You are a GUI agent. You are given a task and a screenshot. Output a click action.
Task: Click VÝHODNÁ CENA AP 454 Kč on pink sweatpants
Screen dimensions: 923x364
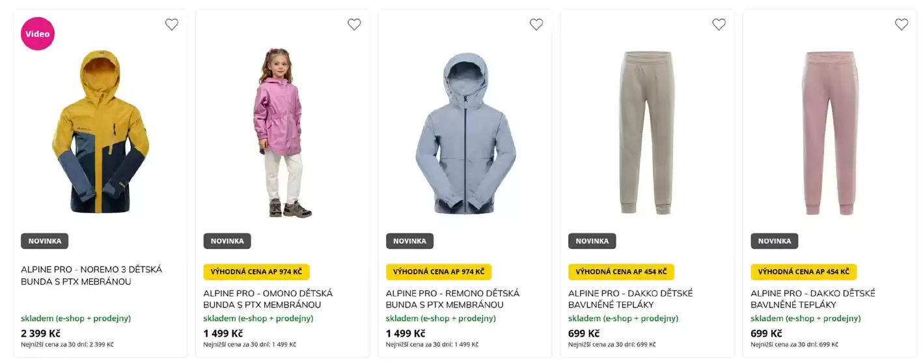pyautogui.click(x=803, y=272)
